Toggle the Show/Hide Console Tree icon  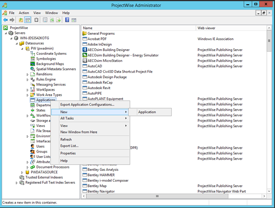point(28,20)
